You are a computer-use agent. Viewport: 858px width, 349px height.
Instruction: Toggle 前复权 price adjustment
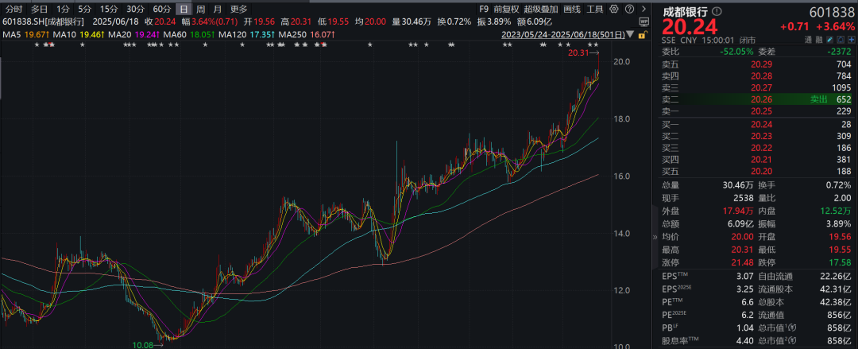coord(506,8)
